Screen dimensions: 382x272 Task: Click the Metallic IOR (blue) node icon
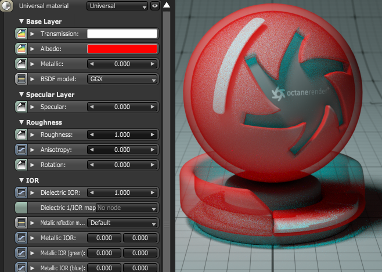click(21, 267)
